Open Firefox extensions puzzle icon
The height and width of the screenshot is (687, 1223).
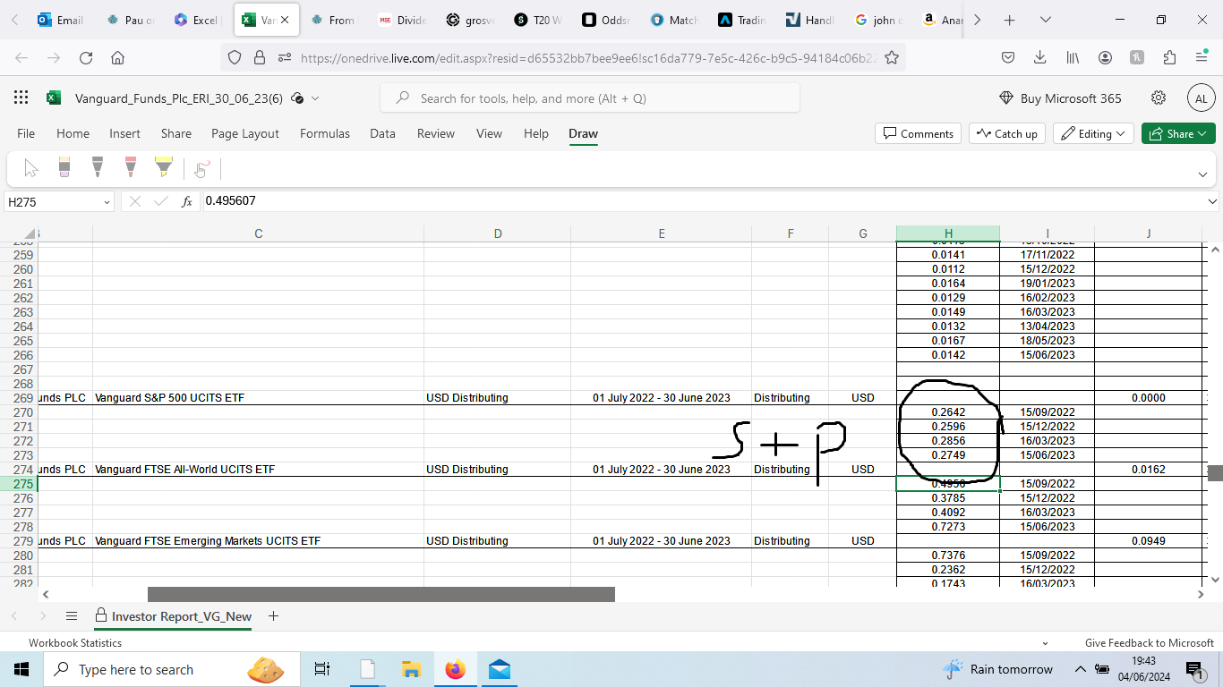pyautogui.click(x=1169, y=57)
